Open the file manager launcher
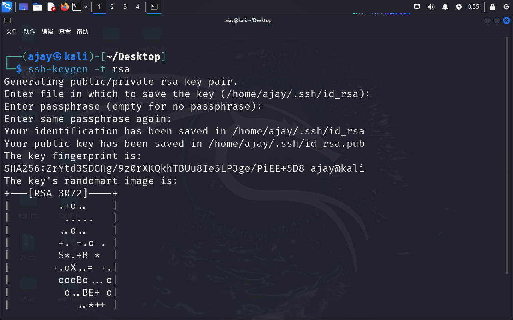Screen dimensions: 513x320 pyautogui.click(x=37, y=7)
